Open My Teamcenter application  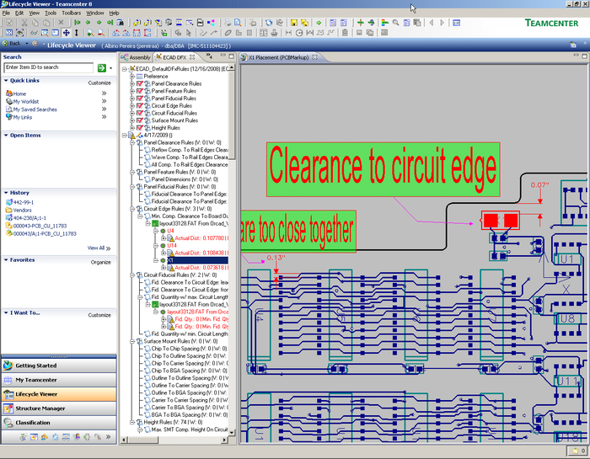[59, 380]
